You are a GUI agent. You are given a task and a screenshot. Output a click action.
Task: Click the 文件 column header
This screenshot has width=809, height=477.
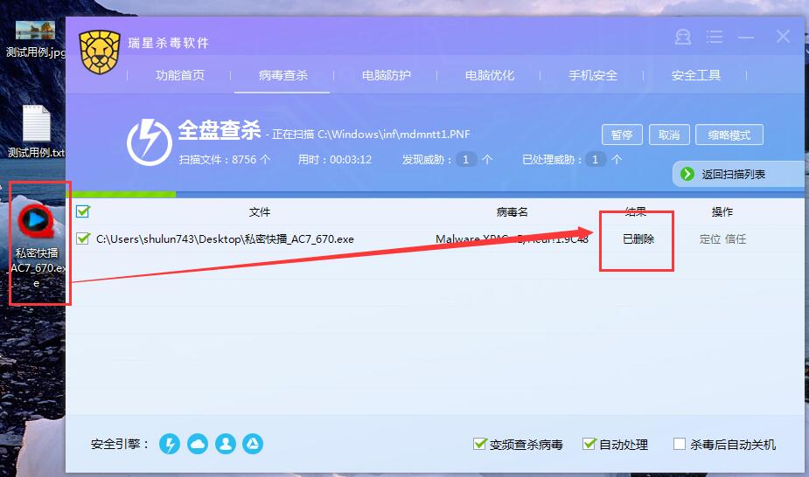coord(260,211)
